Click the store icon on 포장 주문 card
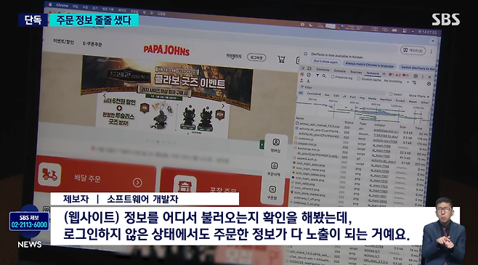Viewport: 478px width, 265px height. tap(185, 184)
